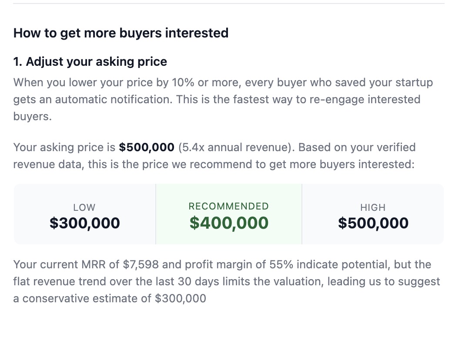Click the HIGH label above $500,000
This screenshot has width=462, height=338.
(373, 207)
